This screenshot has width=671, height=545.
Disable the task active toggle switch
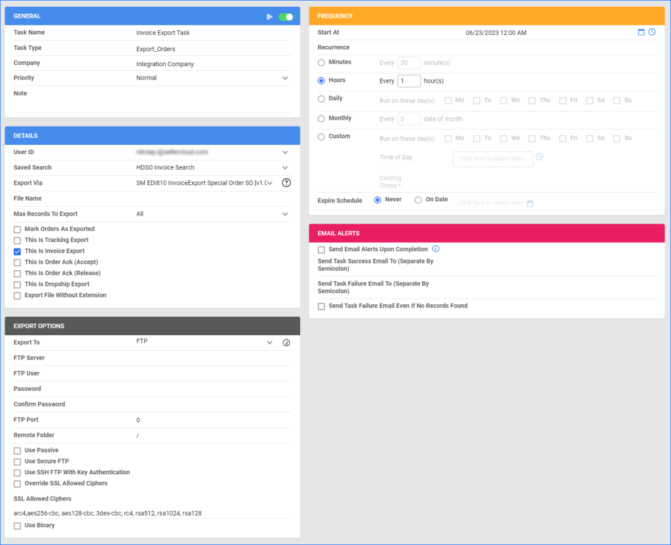pos(286,16)
